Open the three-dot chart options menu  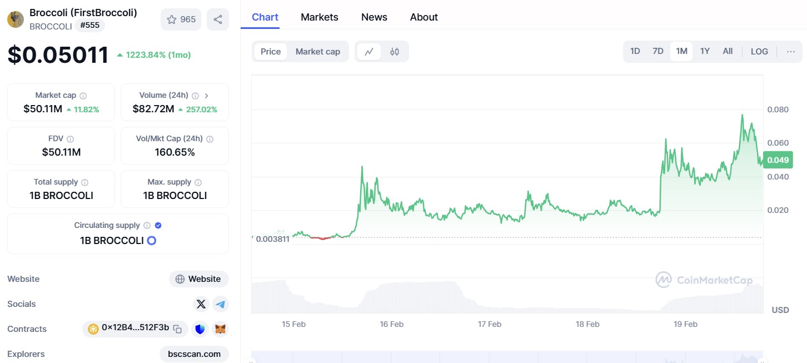(x=790, y=52)
